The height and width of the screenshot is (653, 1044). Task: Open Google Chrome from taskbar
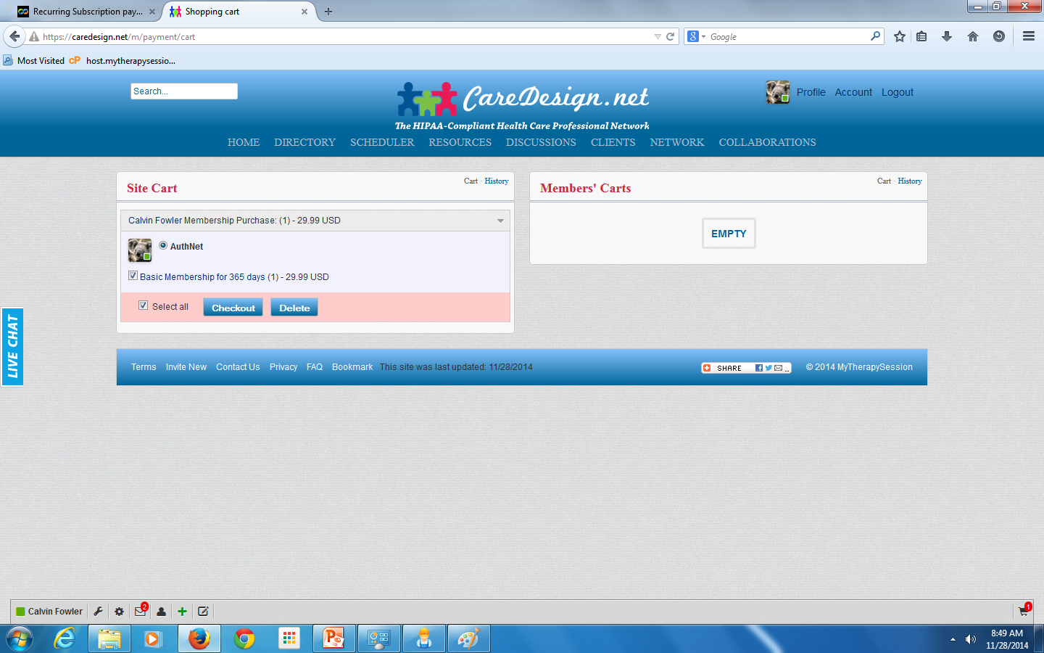[x=244, y=639]
